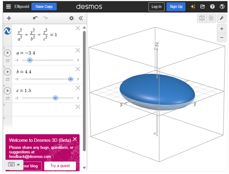Expand the on-screen keyboard panel

pyautogui.click(x=14, y=164)
